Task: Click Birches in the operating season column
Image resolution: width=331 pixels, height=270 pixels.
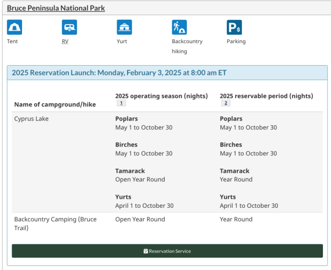Action: (x=126, y=145)
